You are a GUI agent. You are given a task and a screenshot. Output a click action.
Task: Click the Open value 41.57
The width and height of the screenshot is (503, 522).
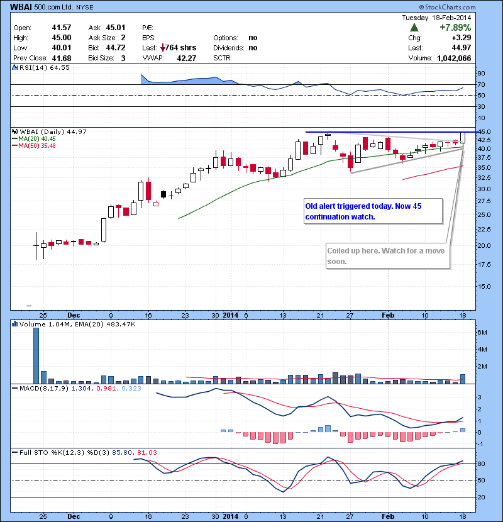pos(62,28)
